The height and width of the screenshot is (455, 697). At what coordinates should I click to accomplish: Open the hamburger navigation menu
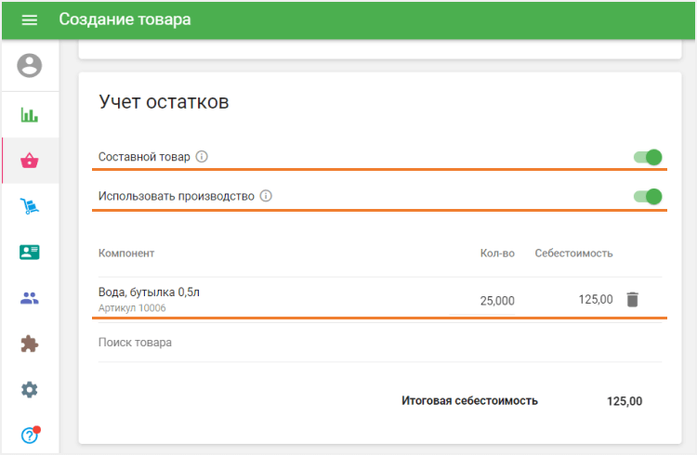click(30, 19)
